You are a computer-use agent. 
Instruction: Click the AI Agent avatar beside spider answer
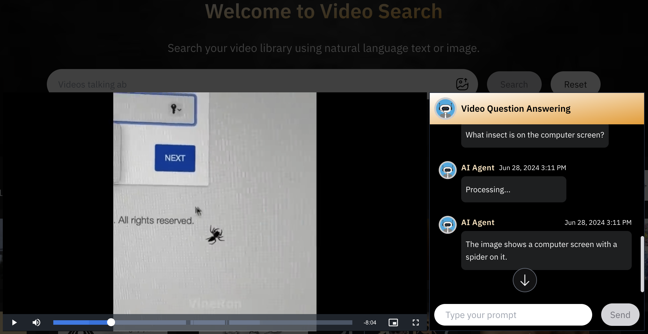(x=448, y=225)
